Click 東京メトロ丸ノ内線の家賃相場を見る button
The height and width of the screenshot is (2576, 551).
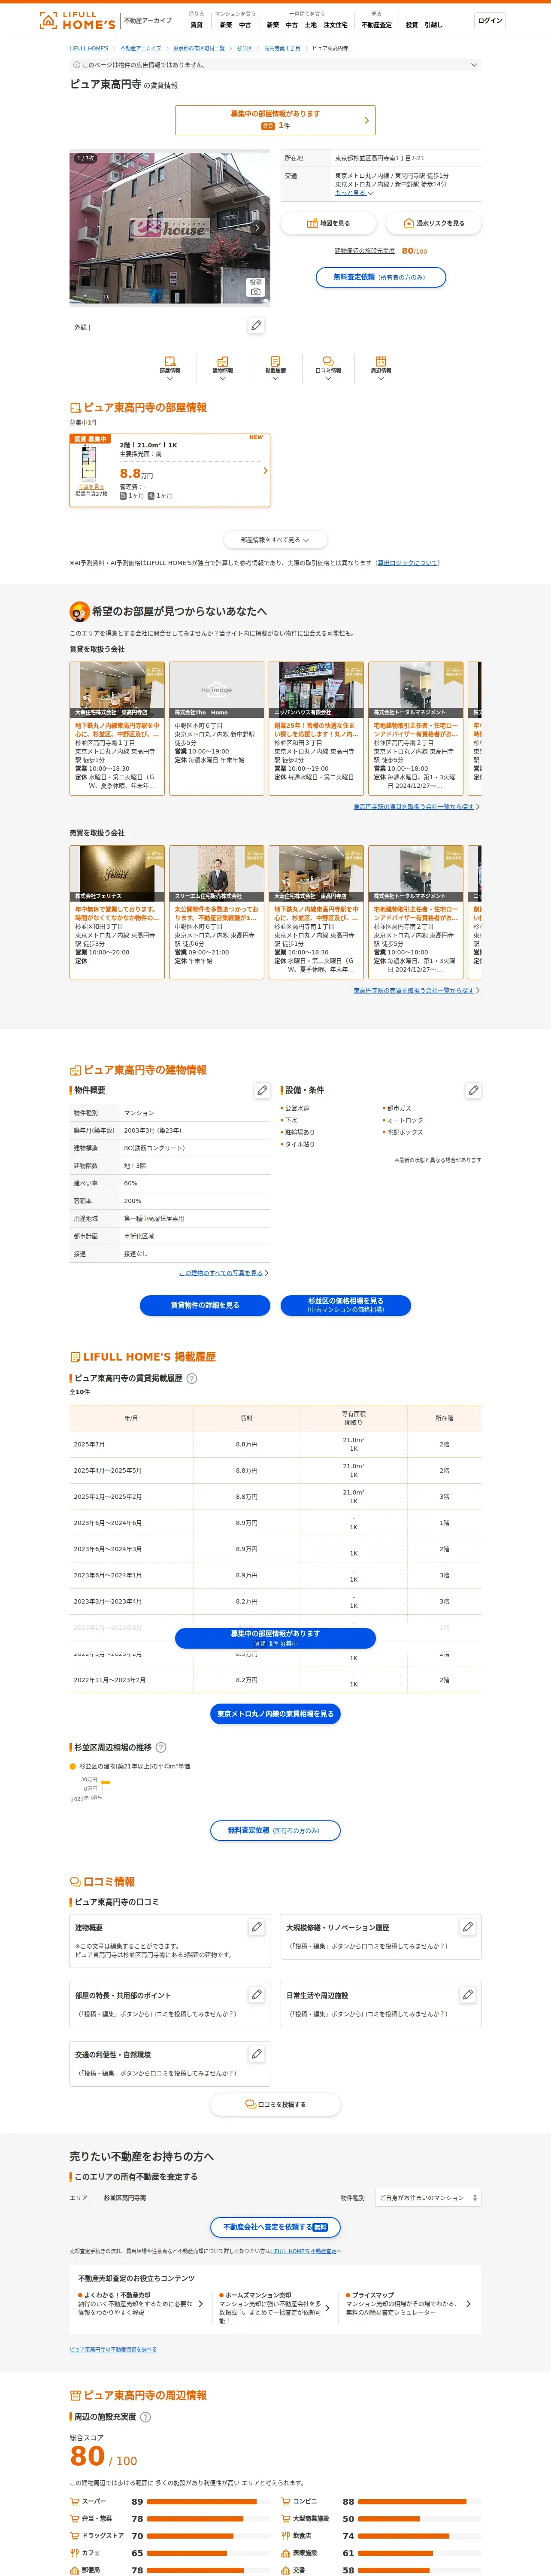click(275, 1714)
